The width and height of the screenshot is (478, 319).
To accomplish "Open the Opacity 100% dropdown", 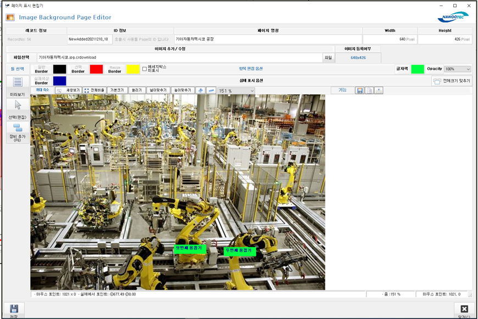I will 457,69.
